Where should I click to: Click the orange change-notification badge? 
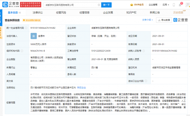32,20
